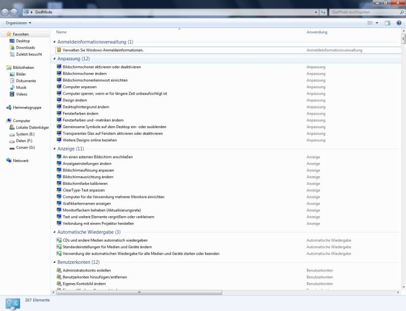The image size is (406, 311).
Task: Click the Daten (F:) drive icon
Action: pyautogui.click(x=12, y=141)
